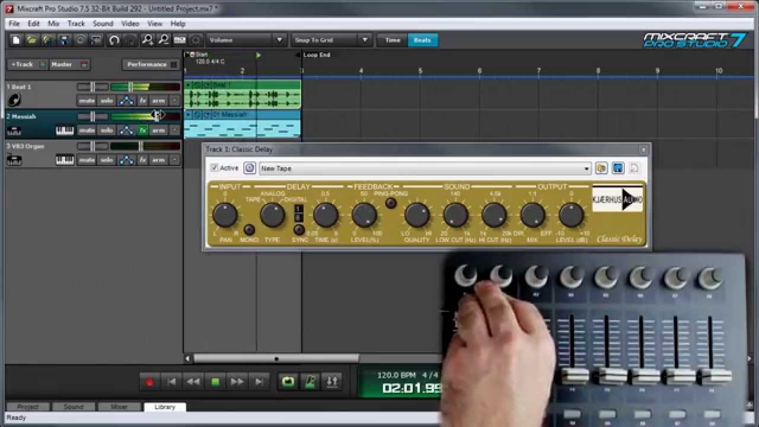Click the Beat 1 track image icon
759x427 pixels.
14,100
